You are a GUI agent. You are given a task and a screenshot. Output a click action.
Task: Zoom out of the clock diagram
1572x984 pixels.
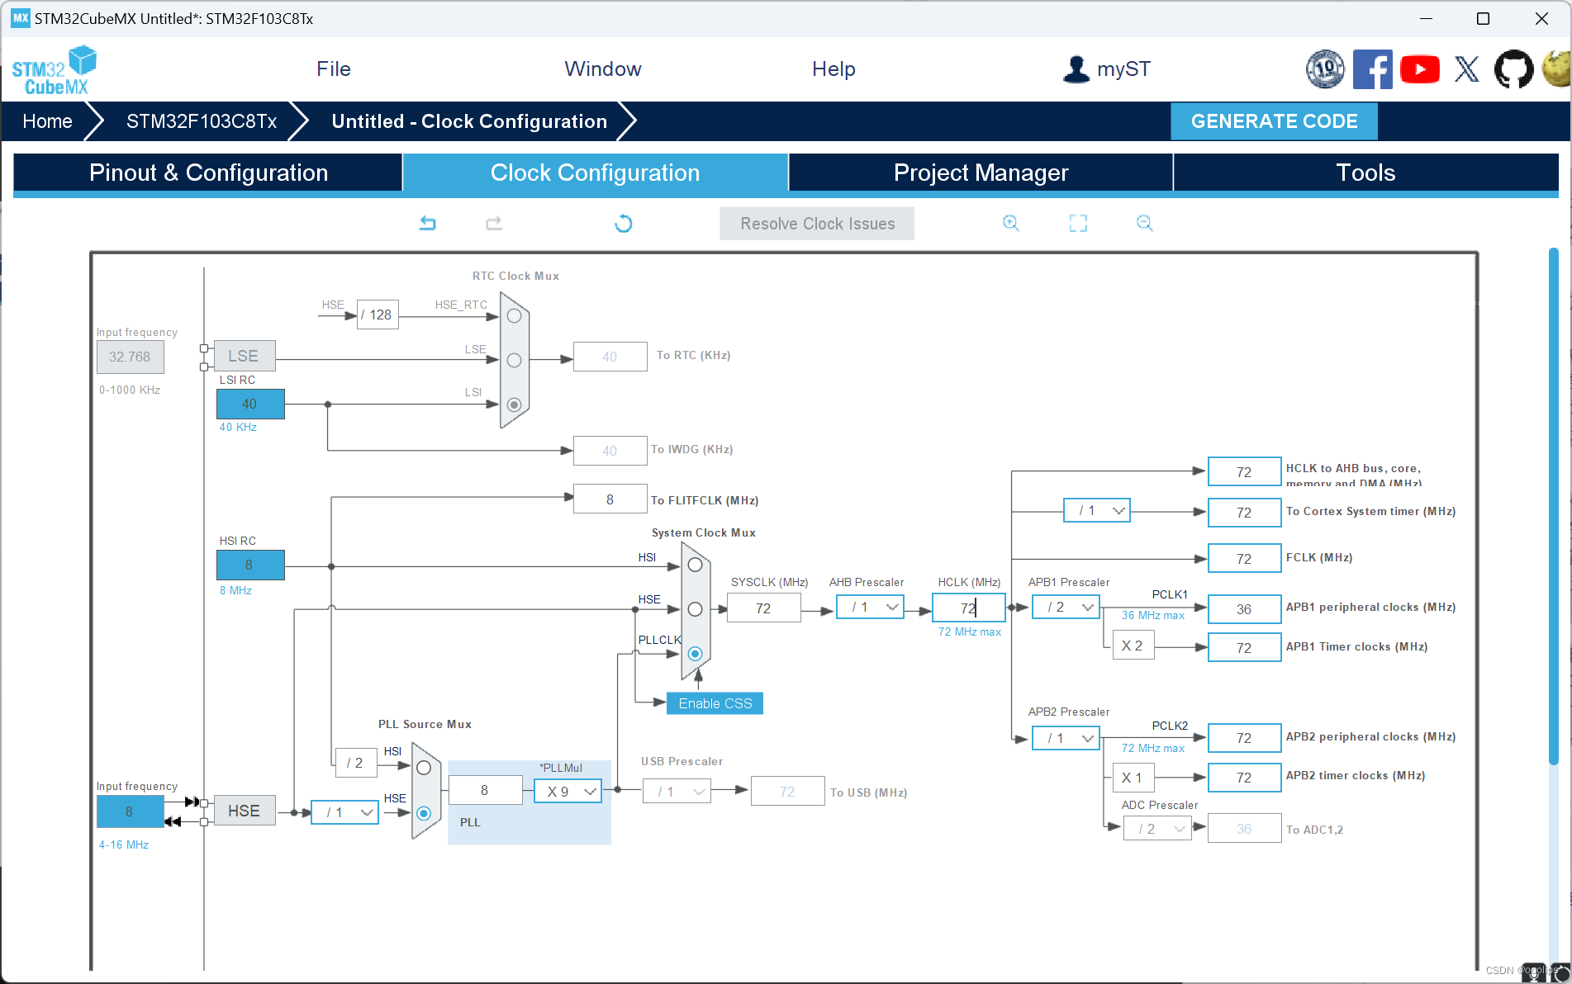point(1145,223)
